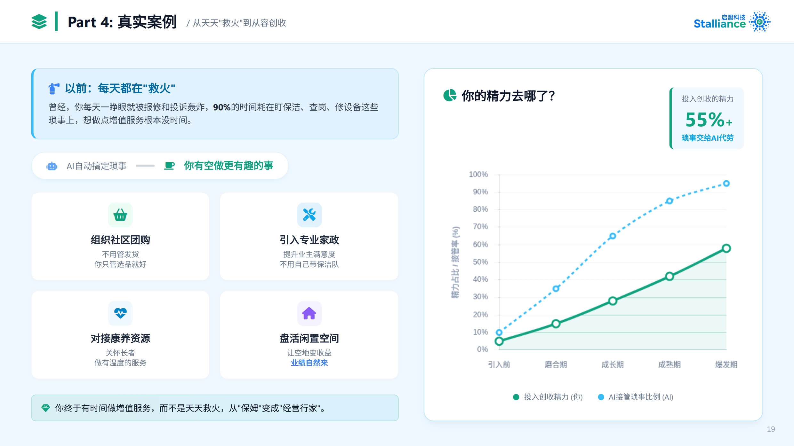This screenshot has height=446, width=794.
Task: Click the green layers stack icon
Action: point(39,22)
